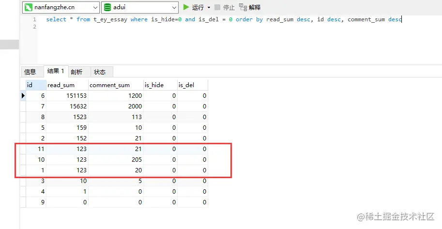The height and width of the screenshot is (229, 442).
Task: Open the nanfangzhe.cn connection dropdown
Action: tap(61, 7)
